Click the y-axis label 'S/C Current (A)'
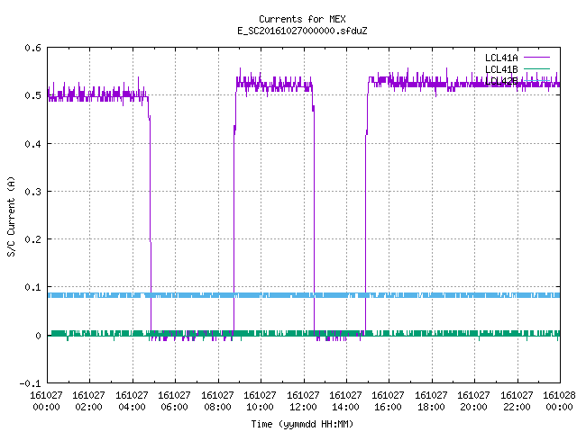Screen dimensions: 577x432 [x=12, y=216]
